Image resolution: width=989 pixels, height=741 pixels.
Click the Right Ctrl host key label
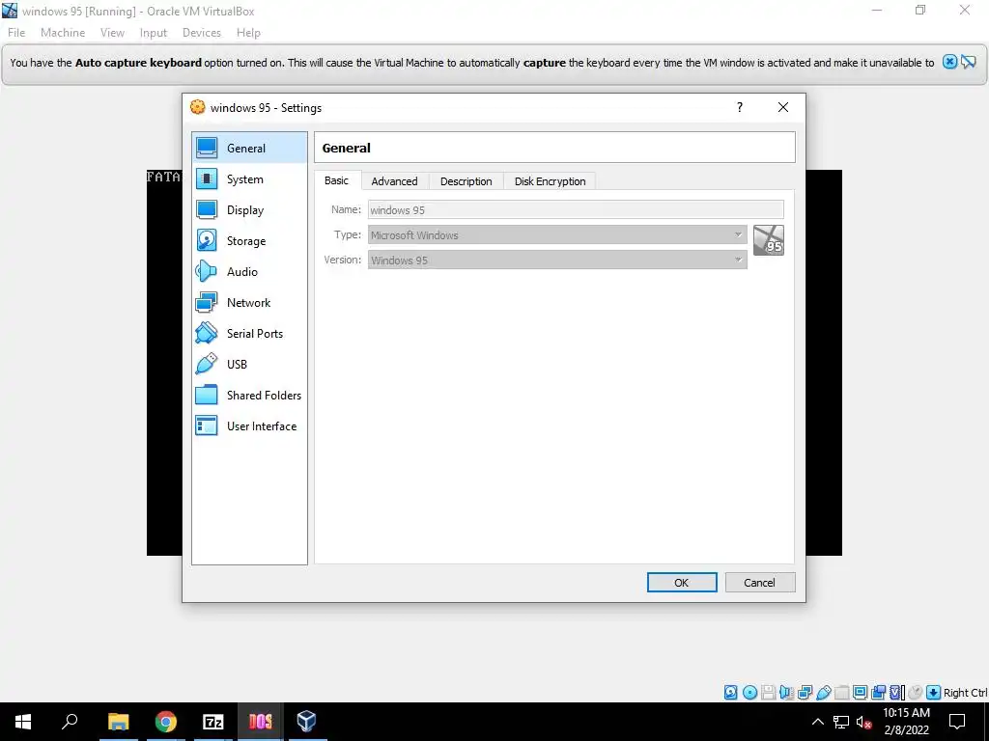click(x=966, y=693)
